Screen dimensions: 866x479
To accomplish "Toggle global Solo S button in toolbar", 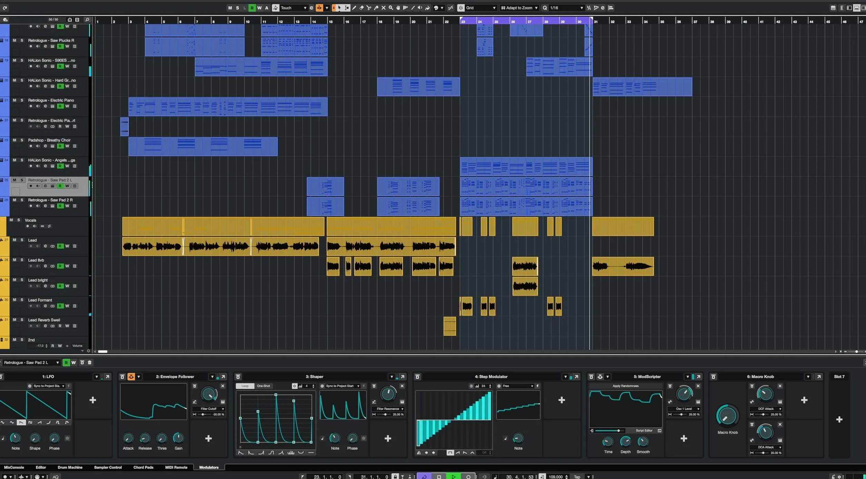I will (237, 8).
